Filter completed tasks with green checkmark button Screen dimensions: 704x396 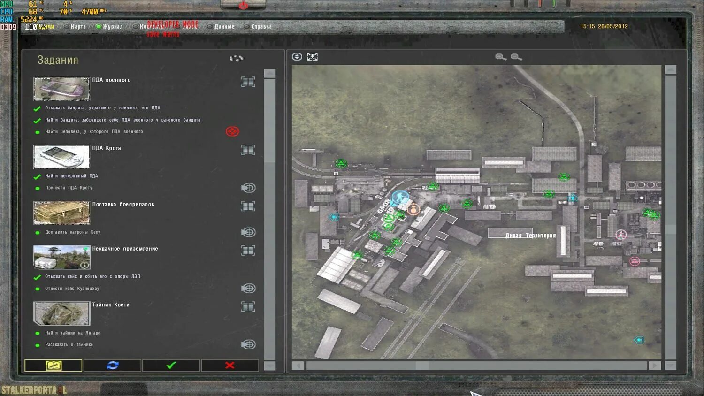[171, 365]
